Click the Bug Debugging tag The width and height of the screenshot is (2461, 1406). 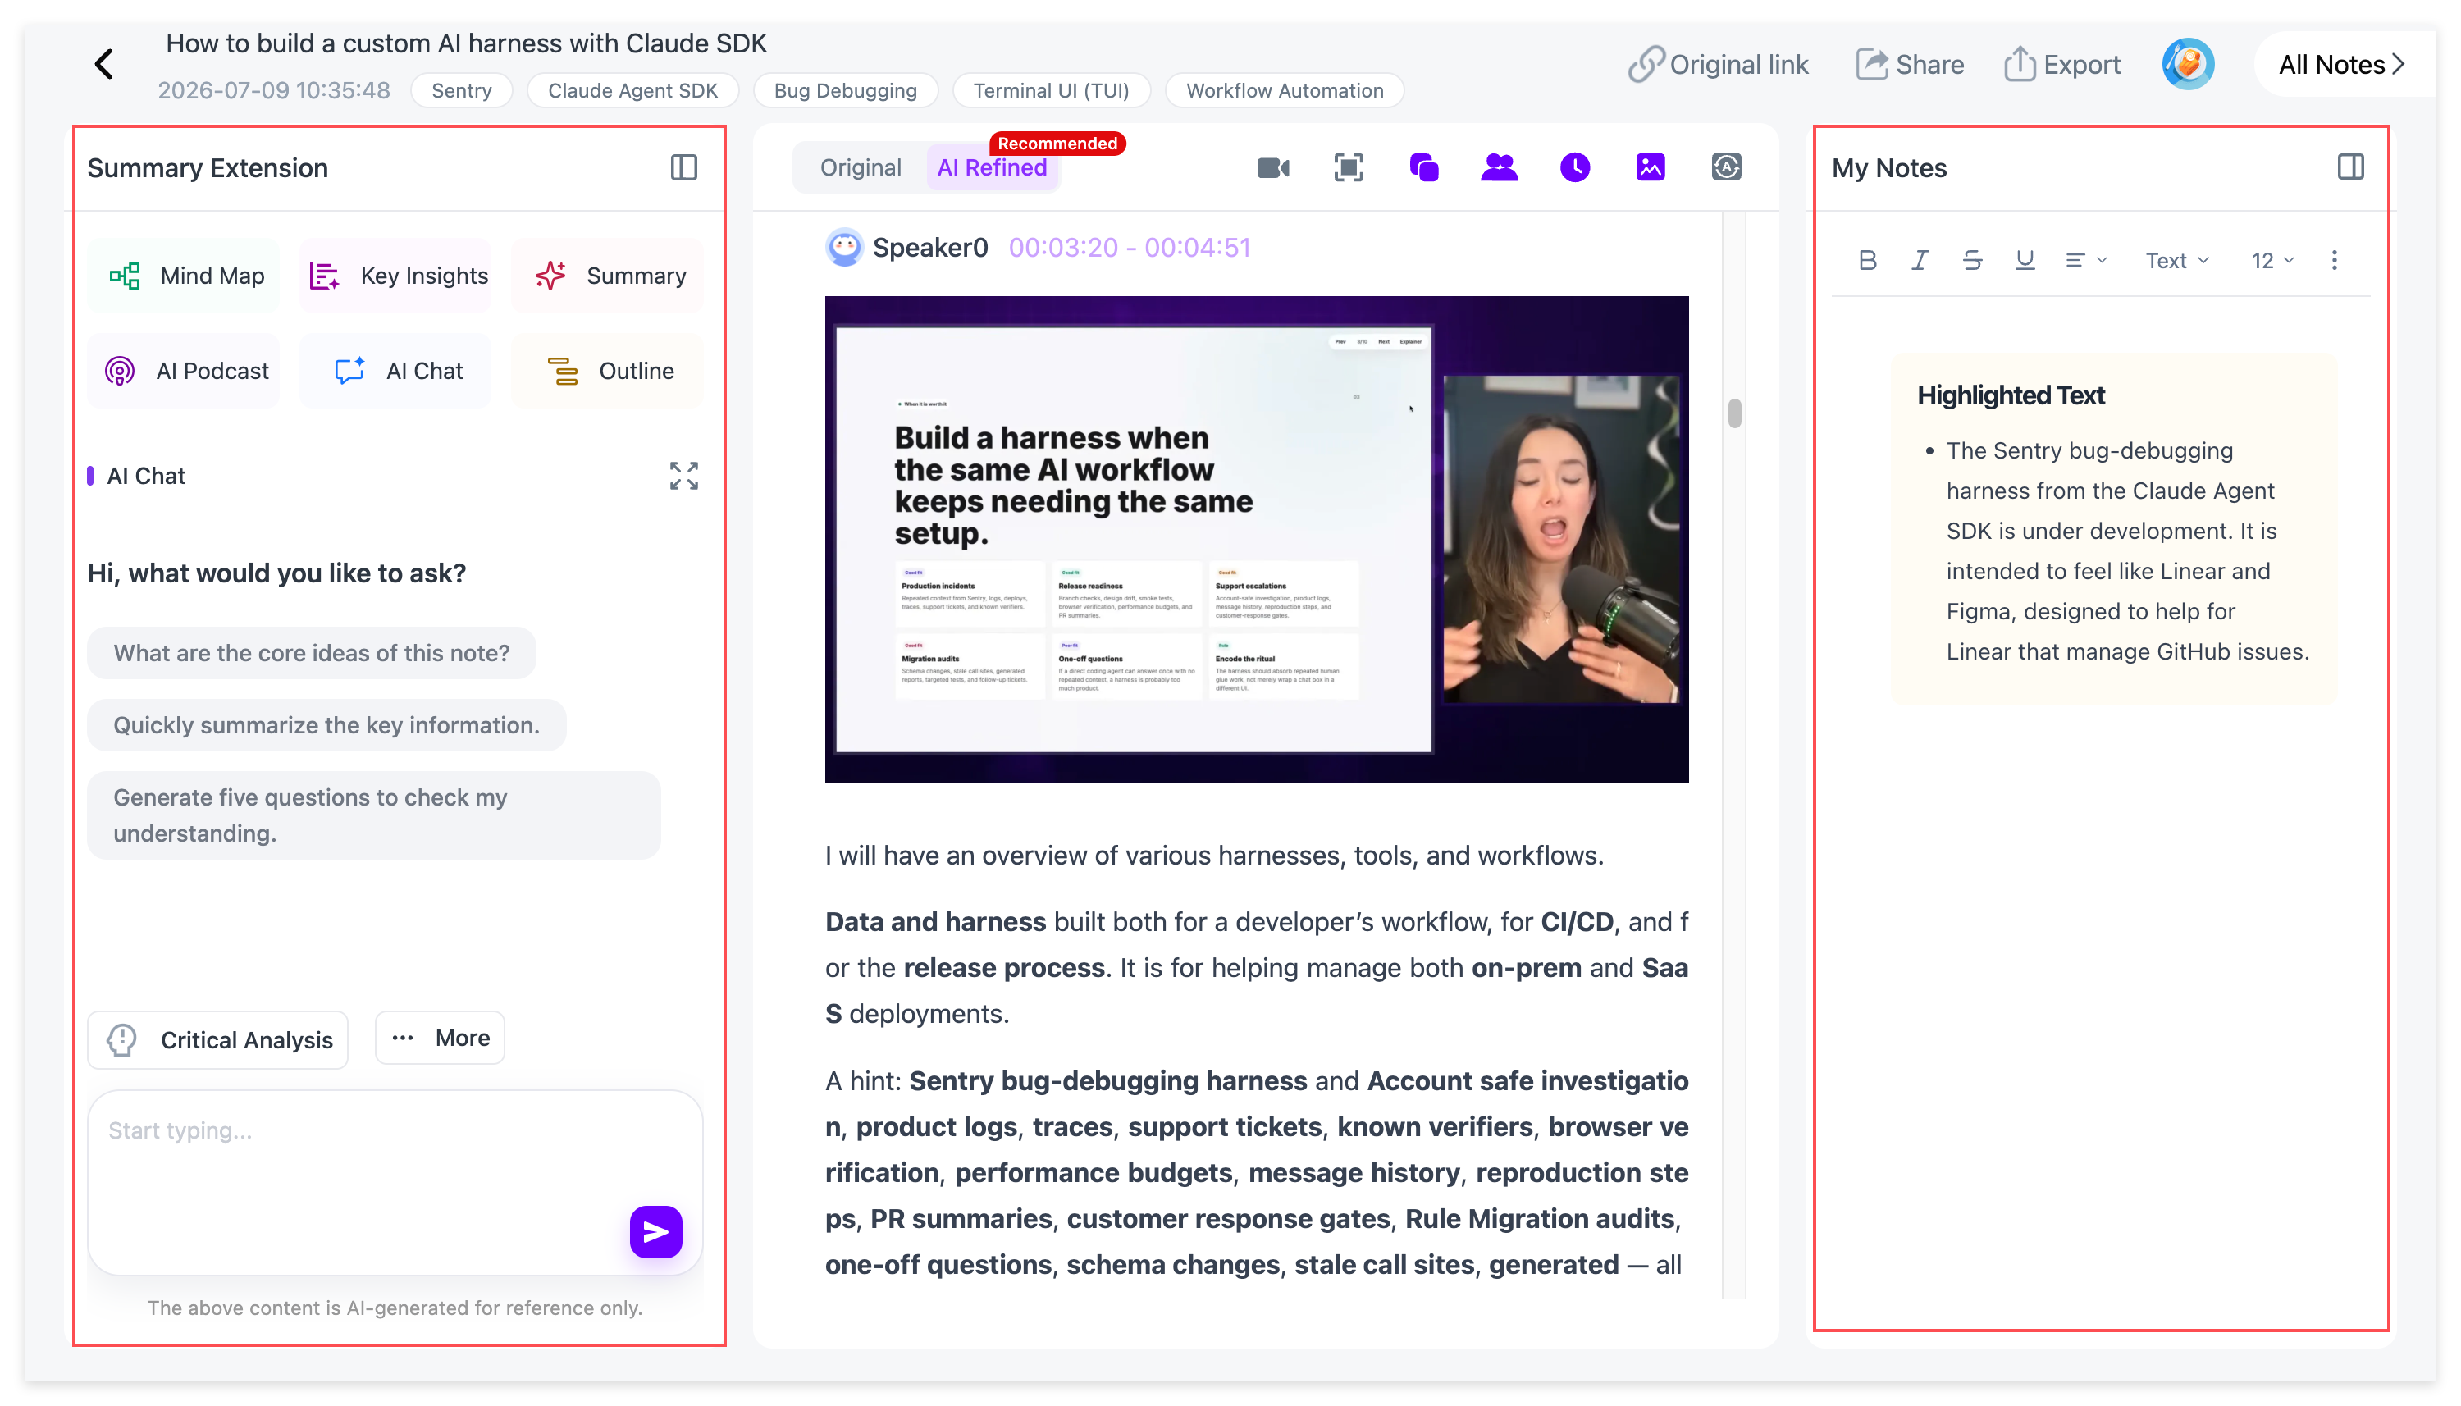(845, 91)
